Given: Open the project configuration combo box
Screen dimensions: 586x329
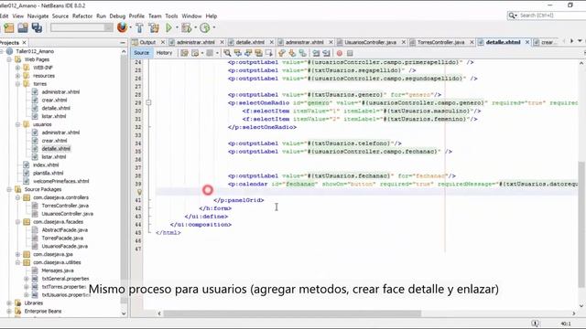Looking at the screenshot, I should tap(81, 27).
